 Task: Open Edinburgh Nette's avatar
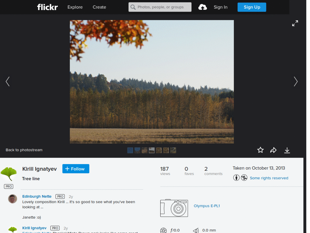tap(12, 199)
